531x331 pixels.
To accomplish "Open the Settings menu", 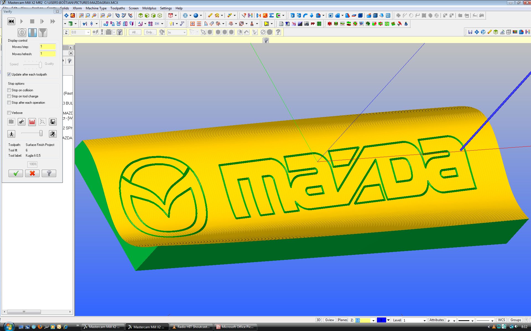I will 166,8.
